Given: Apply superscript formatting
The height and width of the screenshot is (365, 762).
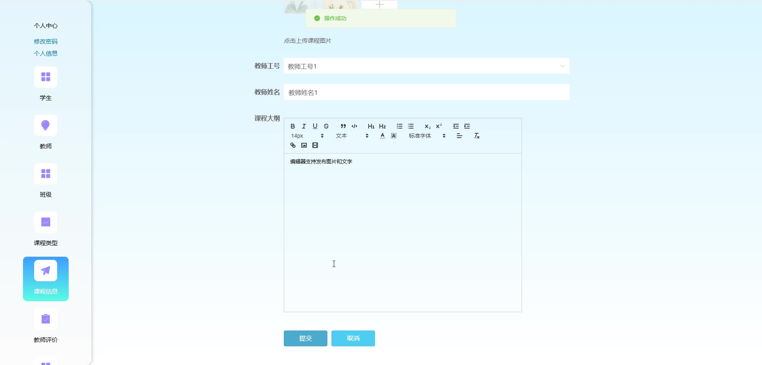Looking at the screenshot, I should pyautogui.click(x=439, y=126).
